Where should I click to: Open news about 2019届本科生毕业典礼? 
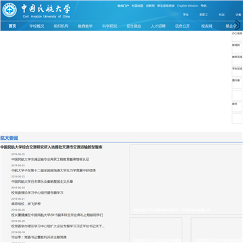pyautogui.click(x=57, y=215)
